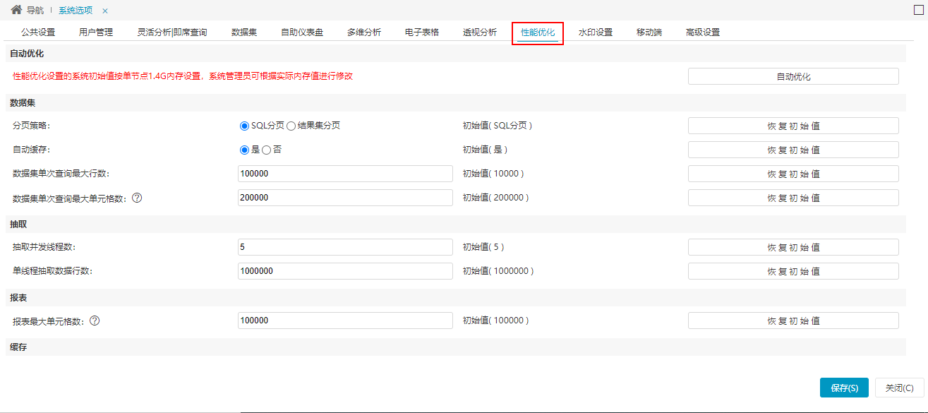Screen dimensions: 928x413
Task: Focus the 数据集单次查询最大行数 input field
Action: pos(345,174)
